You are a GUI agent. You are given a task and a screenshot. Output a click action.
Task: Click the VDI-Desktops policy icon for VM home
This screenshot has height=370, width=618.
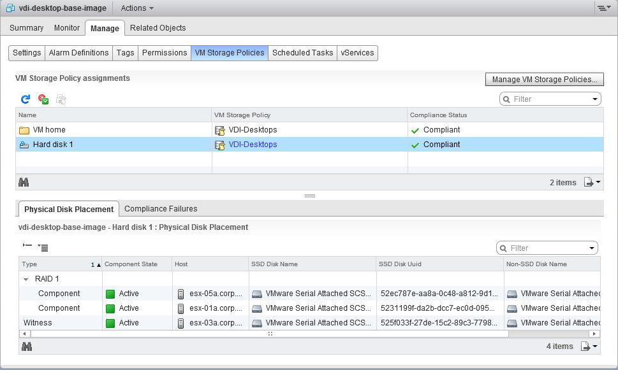tap(220, 130)
